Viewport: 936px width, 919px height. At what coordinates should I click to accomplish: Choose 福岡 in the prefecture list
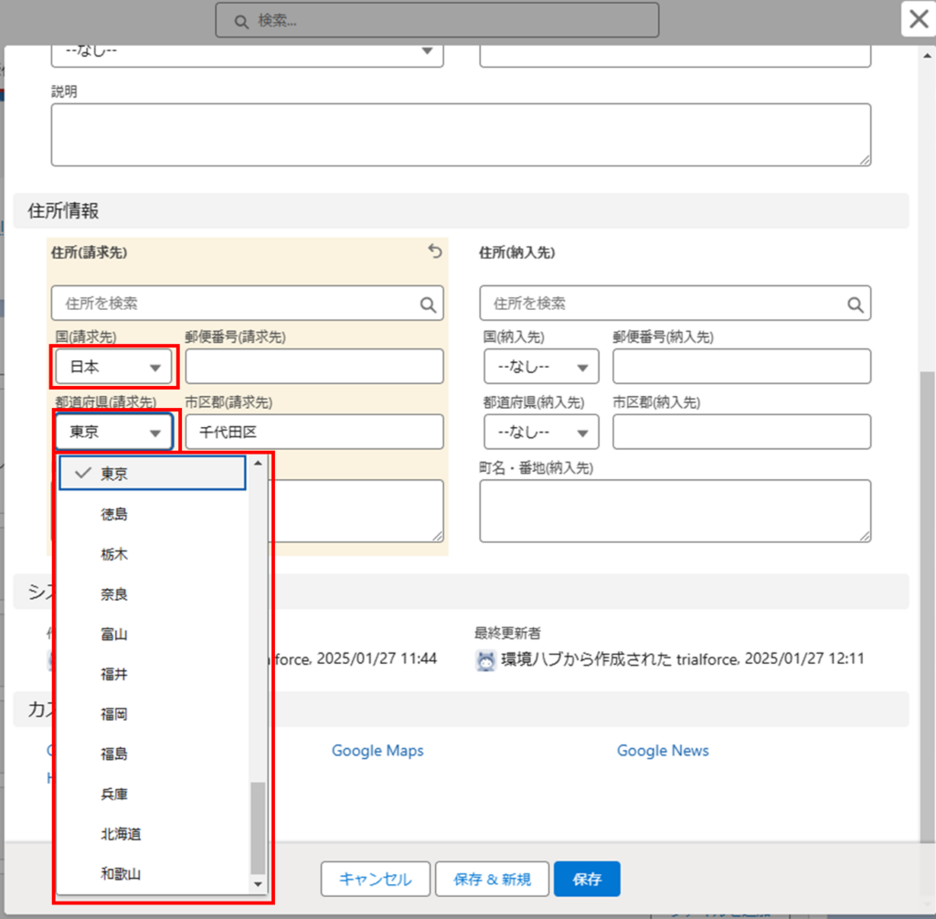click(x=114, y=714)
